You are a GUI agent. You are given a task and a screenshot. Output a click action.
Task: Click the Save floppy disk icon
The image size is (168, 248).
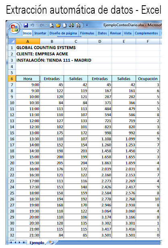click(x=26, y=25)
